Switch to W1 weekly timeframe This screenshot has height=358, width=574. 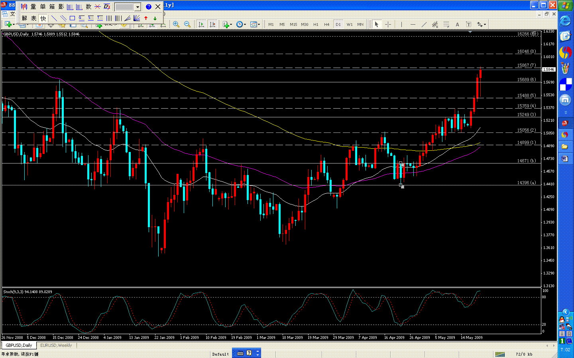coord(350,25)
